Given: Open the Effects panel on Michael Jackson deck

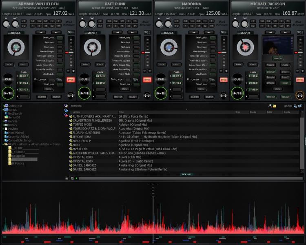Looking at the screenshot, I should (x=271, y=83).
